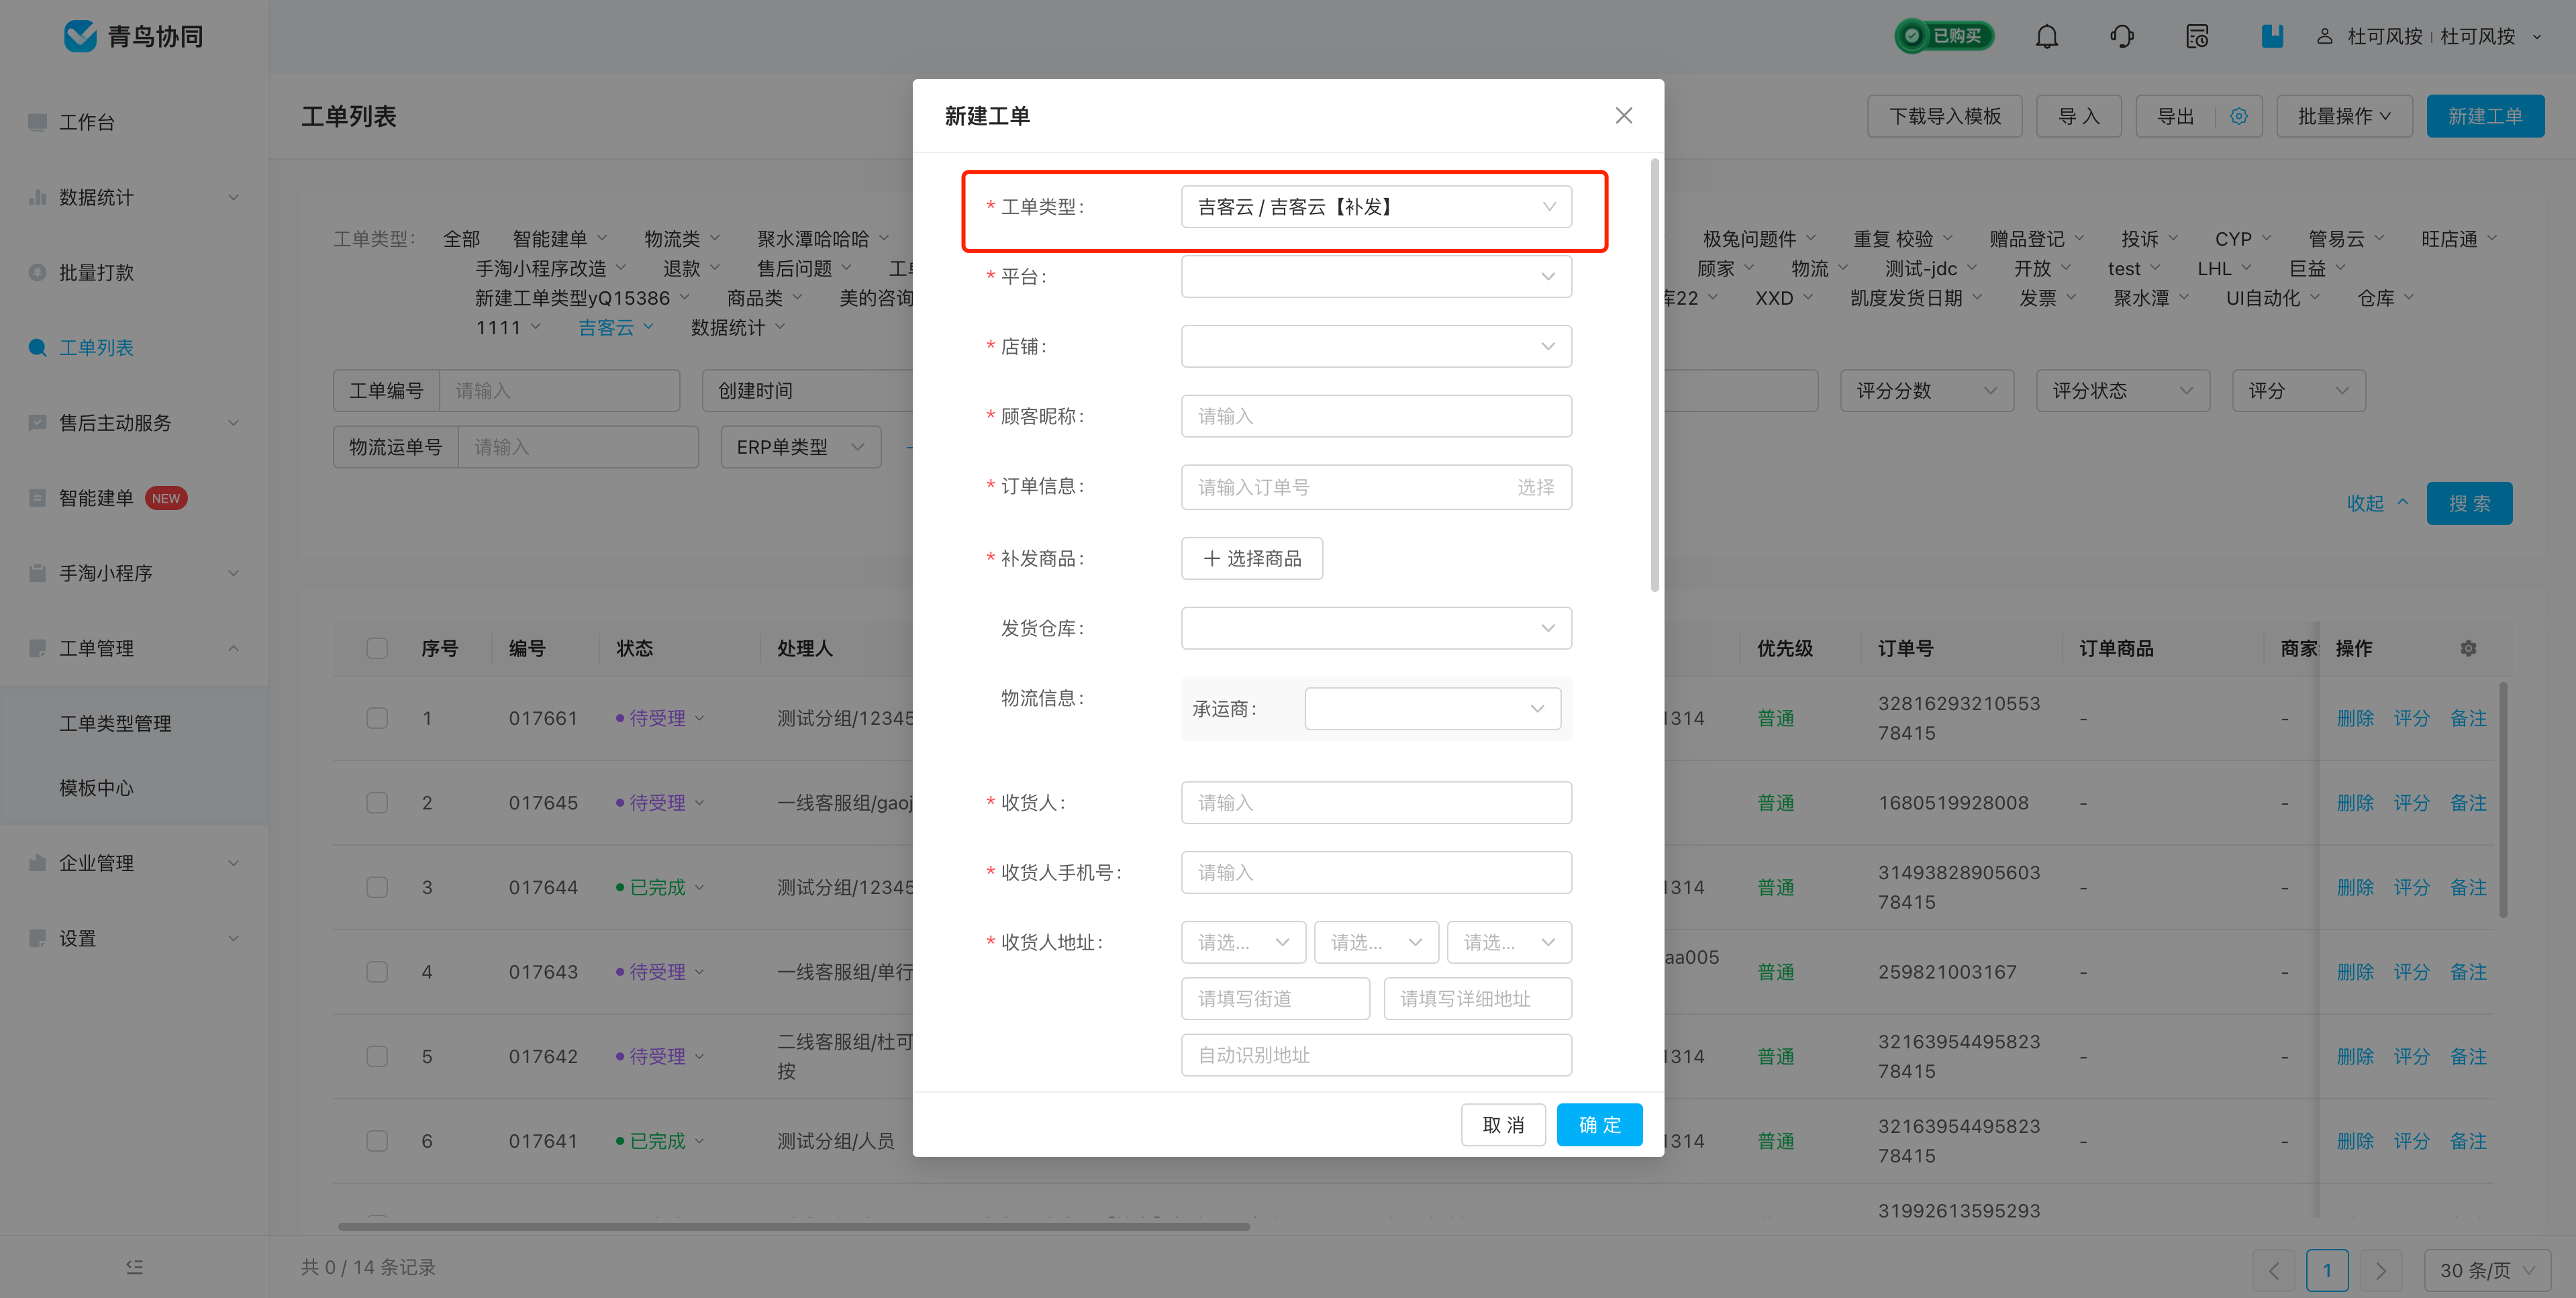Click the 选择商品 button
Image resolution: width=2576 pixels, height=1298 pixels.
1252,558
